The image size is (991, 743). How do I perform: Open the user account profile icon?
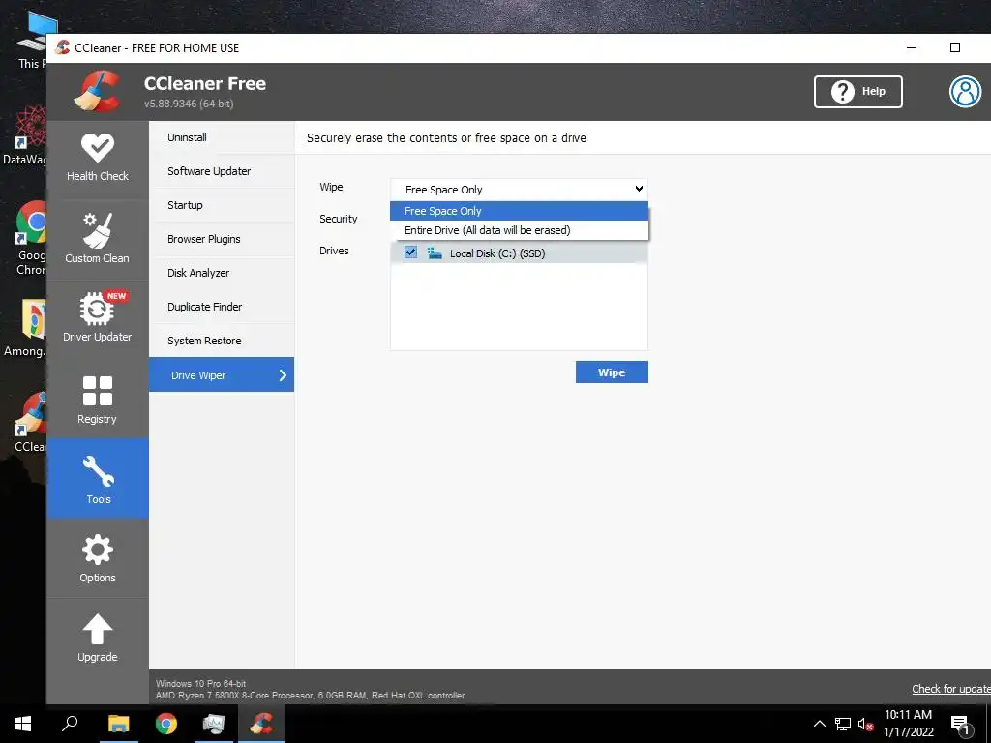(965, 92)
